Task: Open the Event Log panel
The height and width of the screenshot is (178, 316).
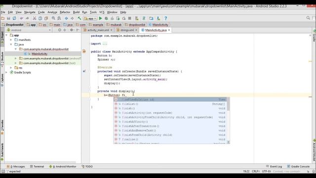Action: click(274, 167)
